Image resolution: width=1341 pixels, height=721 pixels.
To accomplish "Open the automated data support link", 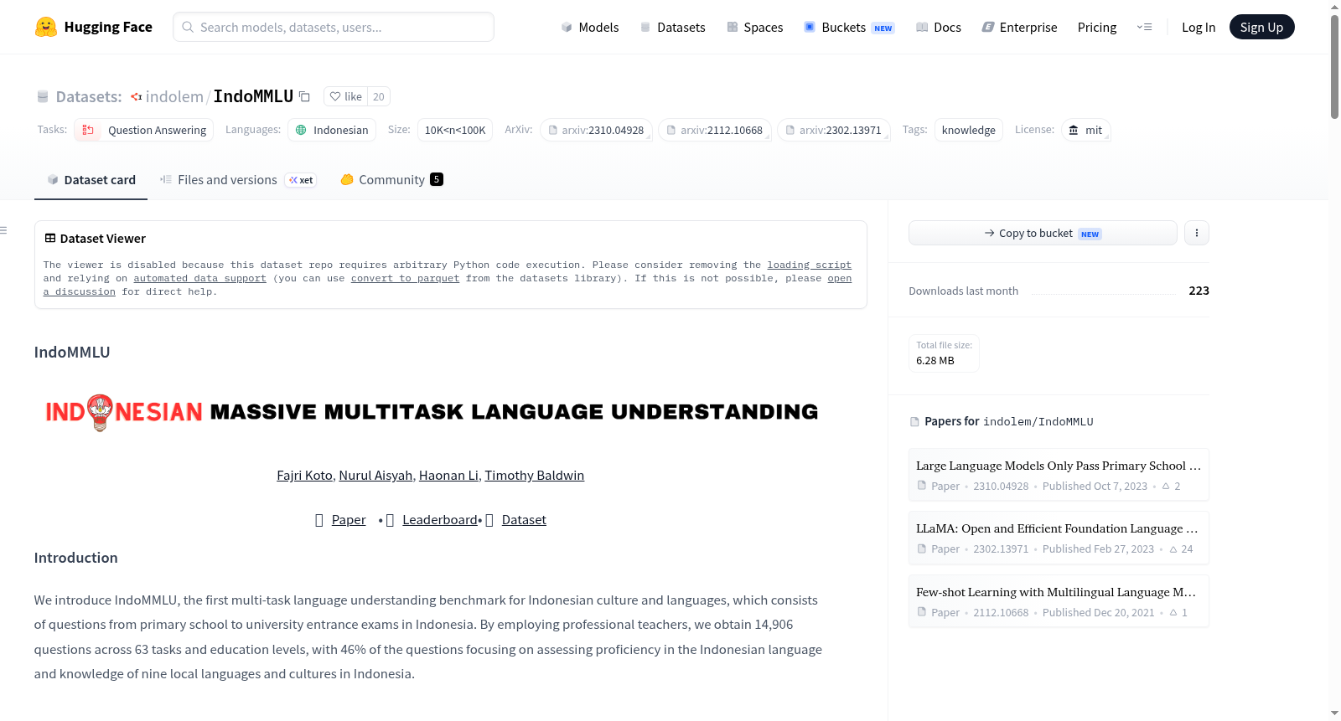I will tap(199, 278).
